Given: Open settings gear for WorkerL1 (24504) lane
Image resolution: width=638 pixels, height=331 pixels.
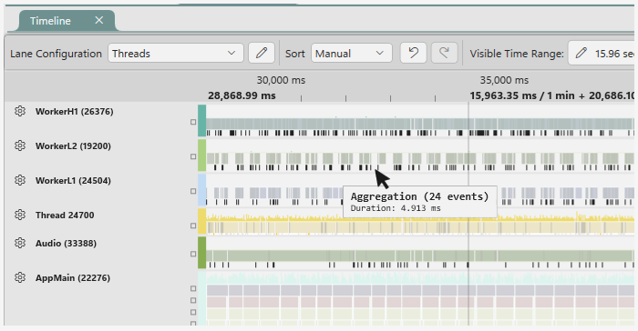Looking at the screenshot, I should [20, 180].
